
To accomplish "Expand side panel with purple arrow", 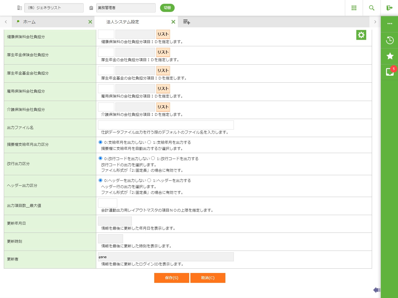I will (376, 290).
